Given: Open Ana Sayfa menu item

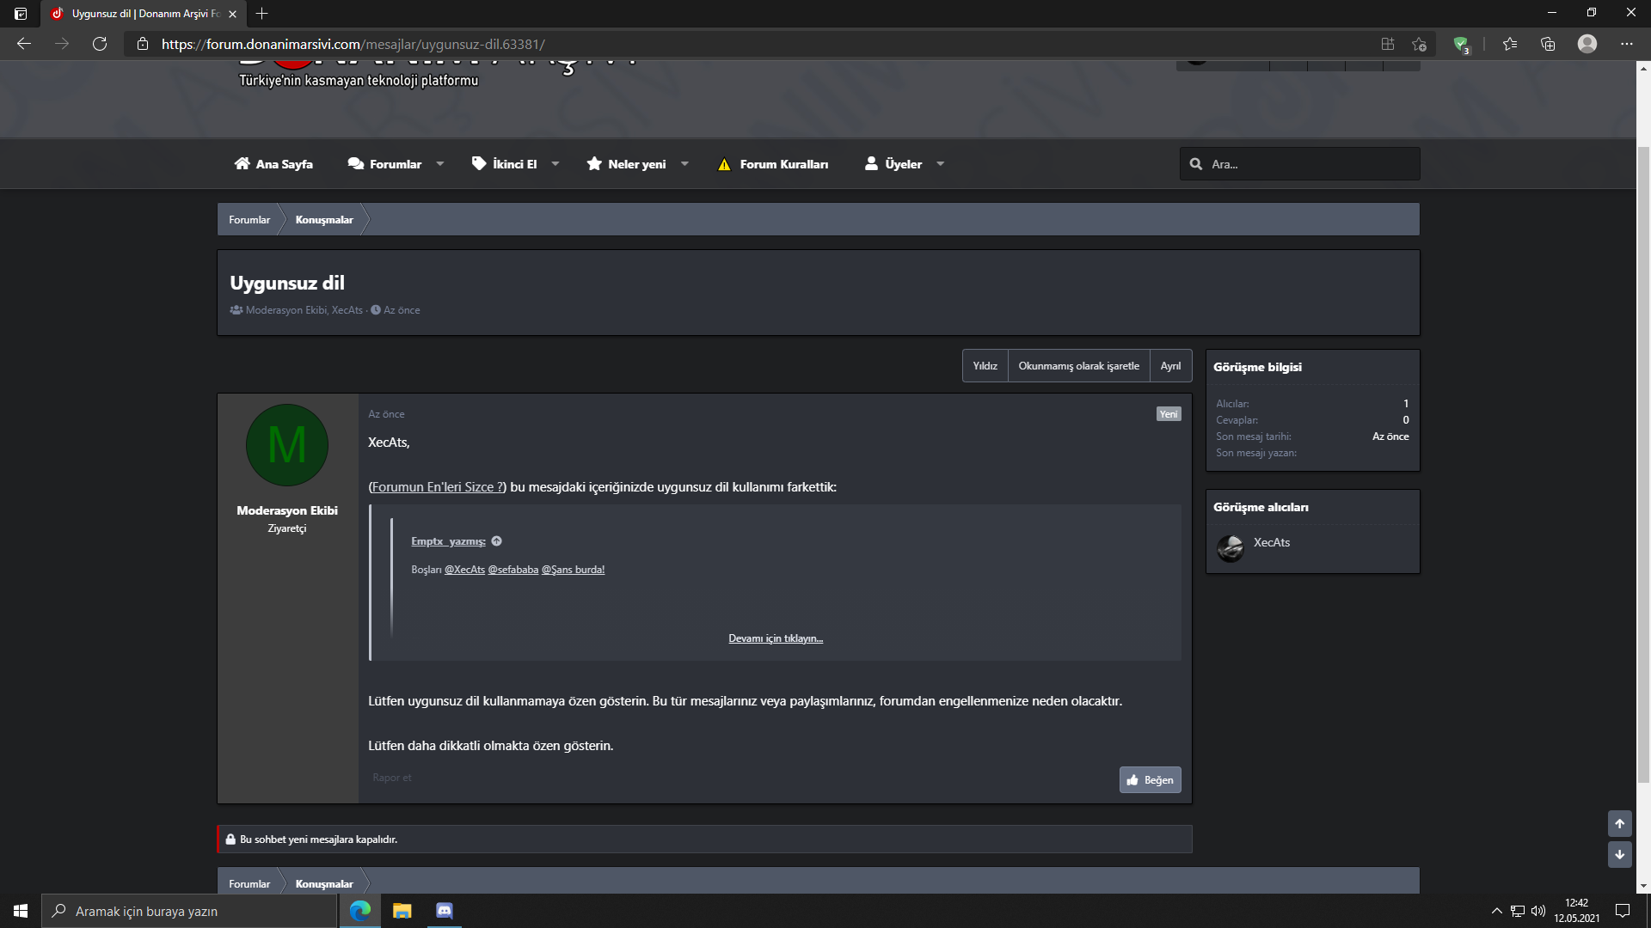Looking at the screenshot, I should coord(273,164).
